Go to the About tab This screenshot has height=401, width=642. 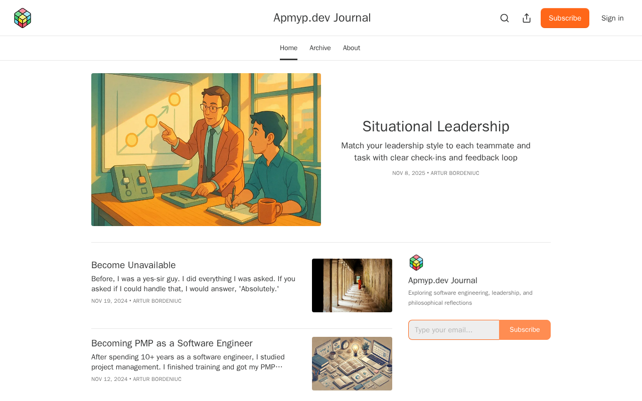pyautogui.click(x=352, y=48)
